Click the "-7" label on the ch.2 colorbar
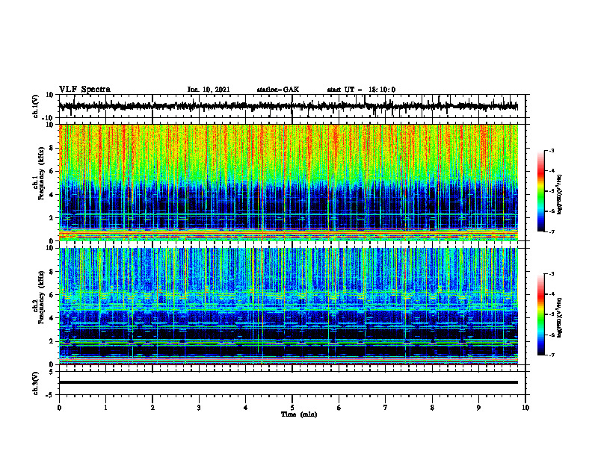This screenshot has height=457, width=592. pyautogui.click(x=552, y=355)
